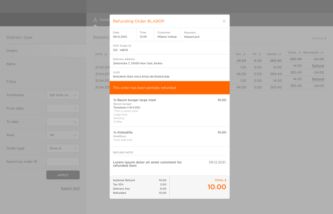Click the upper Refund link in table
The image size is (333, 214).
pyautogui.click(x=318, y=66)
